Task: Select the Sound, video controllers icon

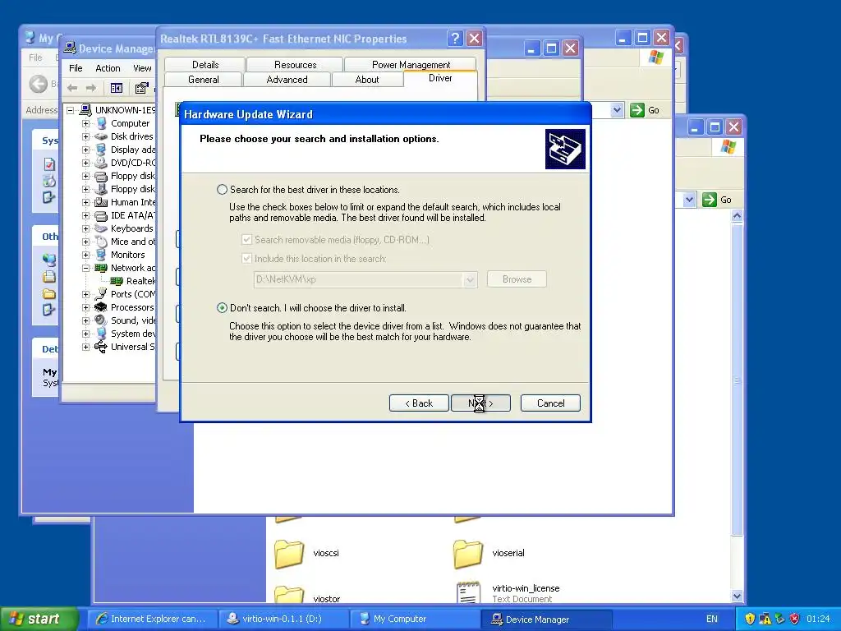Action: [101, 320]
